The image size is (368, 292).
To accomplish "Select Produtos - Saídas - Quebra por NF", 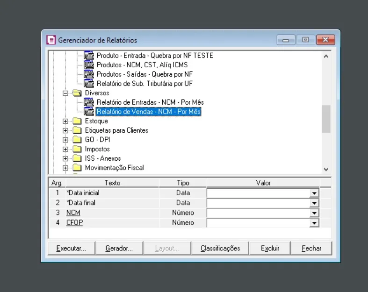I will (144, 74).
